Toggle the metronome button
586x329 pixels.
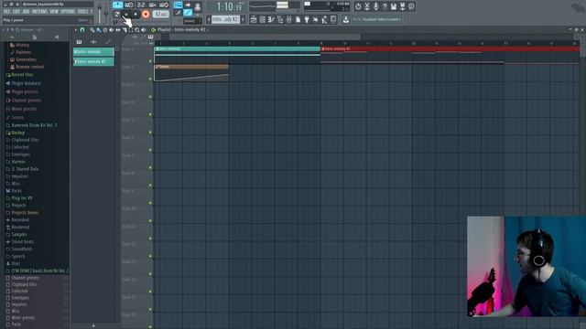pyautogui.click(x=118, y=5)
